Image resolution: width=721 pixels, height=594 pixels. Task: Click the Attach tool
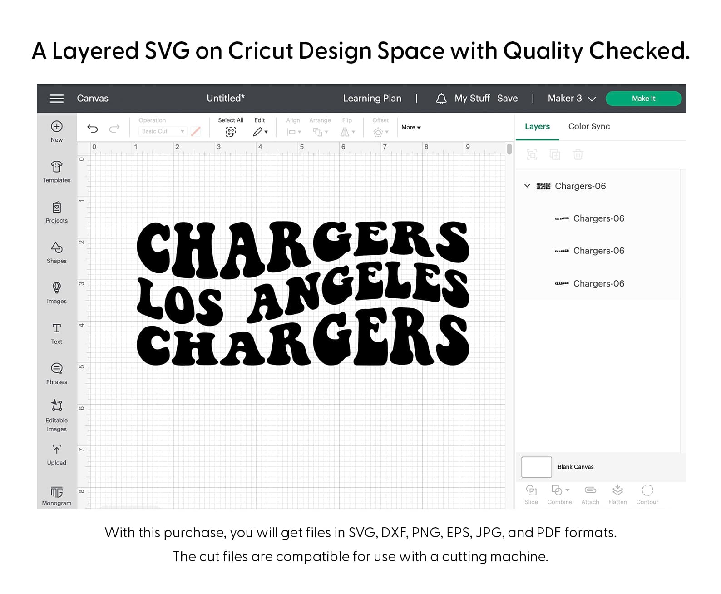[590, 495]
